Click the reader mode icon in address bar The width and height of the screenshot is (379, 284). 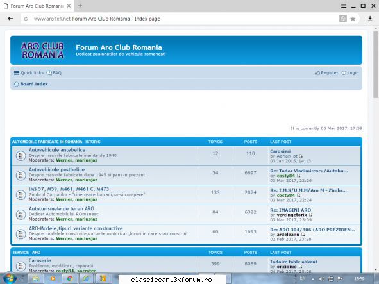pyautogui.click(x=342, y=19)
